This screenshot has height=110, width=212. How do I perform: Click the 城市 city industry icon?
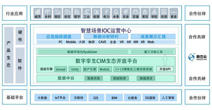pyautogui.click(x=38, y=13)
